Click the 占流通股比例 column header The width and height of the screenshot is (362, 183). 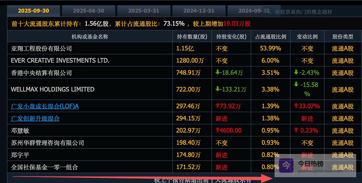click(270, 37)
